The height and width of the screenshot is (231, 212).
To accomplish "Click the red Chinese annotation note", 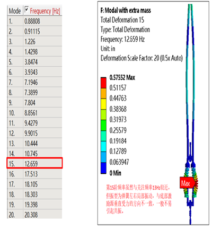I will tap(139, 199).
